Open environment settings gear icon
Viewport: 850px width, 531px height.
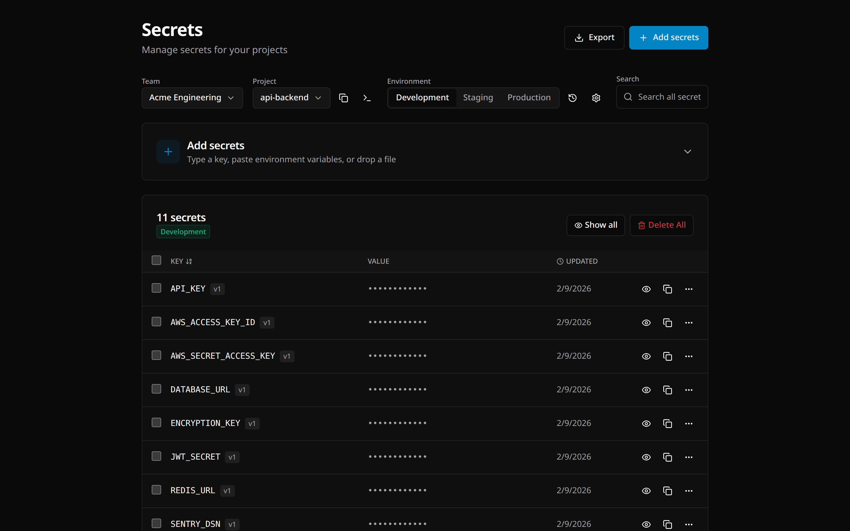(596, 98)
